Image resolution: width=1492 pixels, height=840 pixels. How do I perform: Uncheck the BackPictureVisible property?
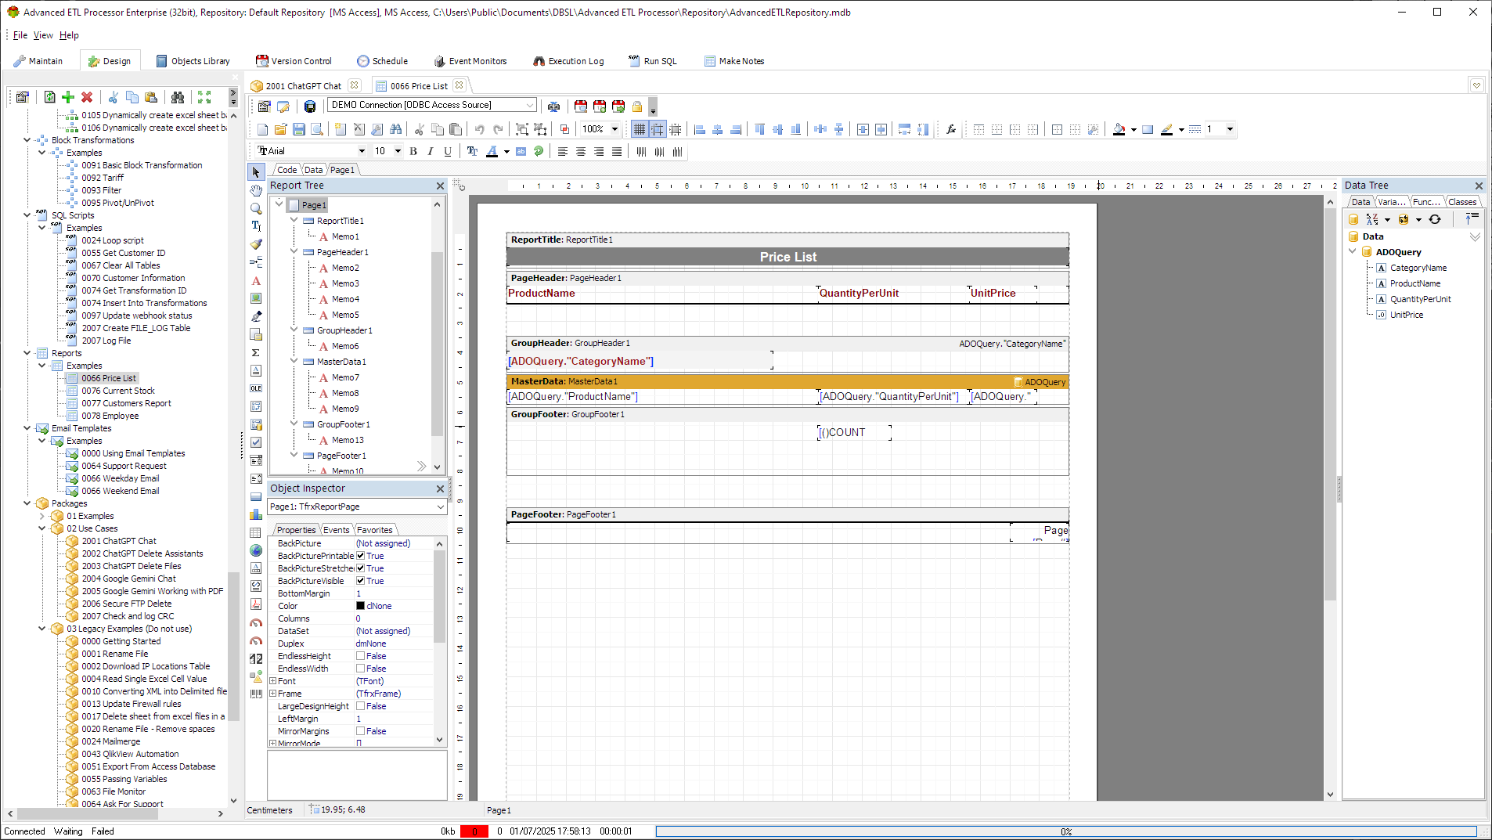[x=361, y=581]
